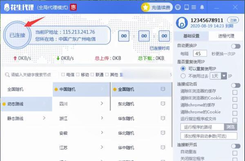Toggle the 自动更换IP switch
This screenshot has height=161, width=245.
pos(236,46)
